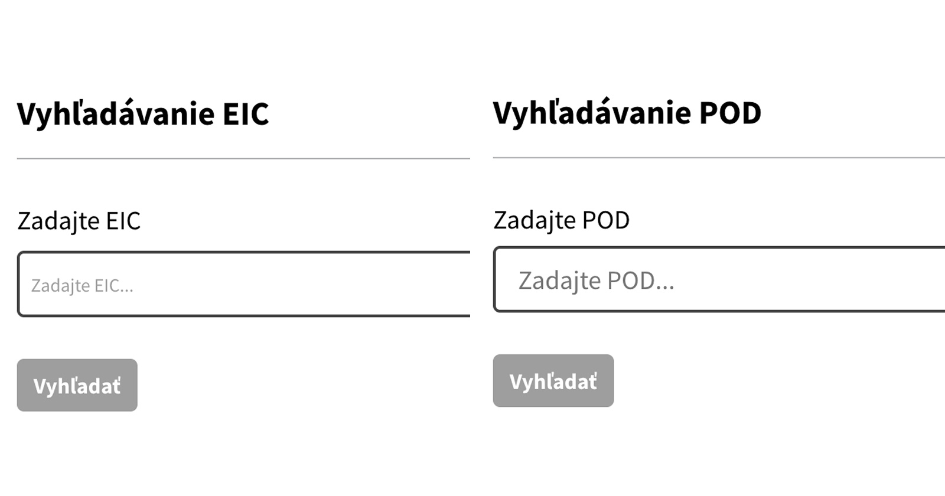Click the word POD in Zadajte POD label
945x496 pixels.
605,220
